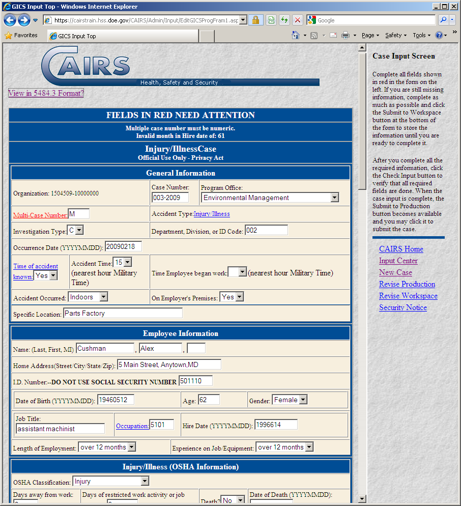Click the CAIRS Home link

click(401, 249)
